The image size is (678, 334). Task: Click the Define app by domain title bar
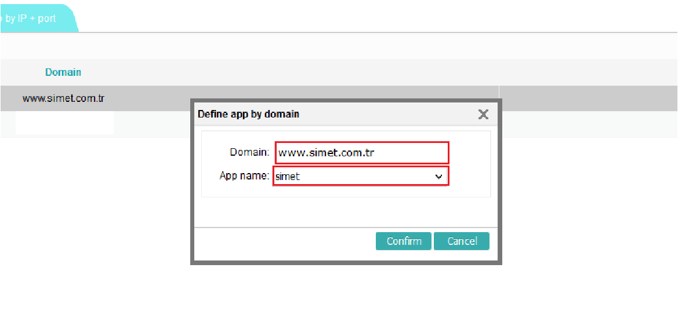tap(325, 114)
